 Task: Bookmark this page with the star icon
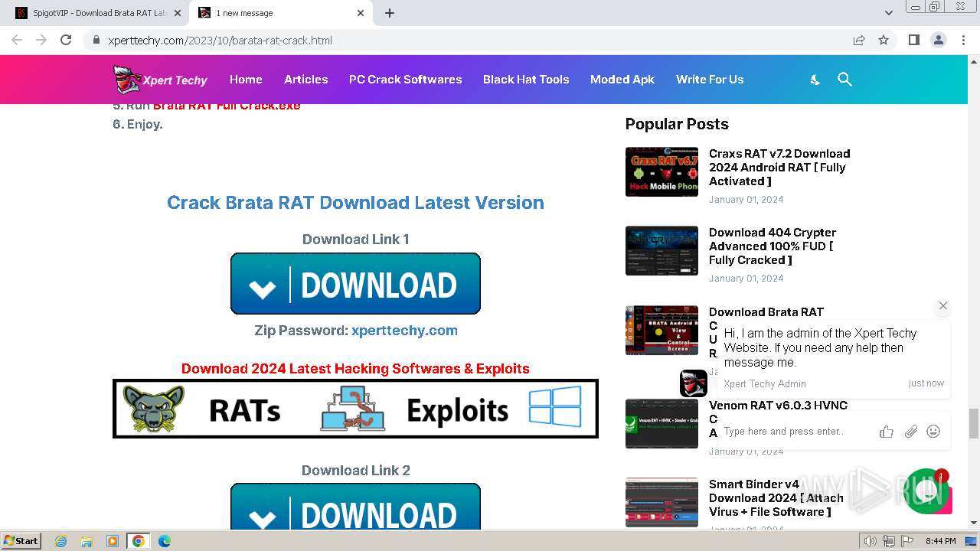884,40
